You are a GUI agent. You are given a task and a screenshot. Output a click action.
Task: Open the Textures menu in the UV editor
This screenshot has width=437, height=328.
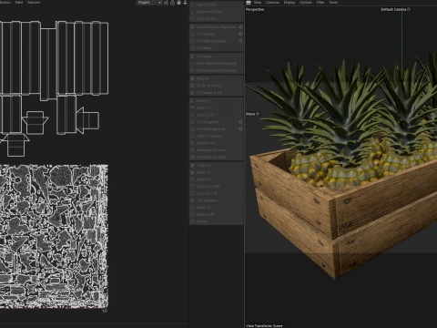click(34, 3)
